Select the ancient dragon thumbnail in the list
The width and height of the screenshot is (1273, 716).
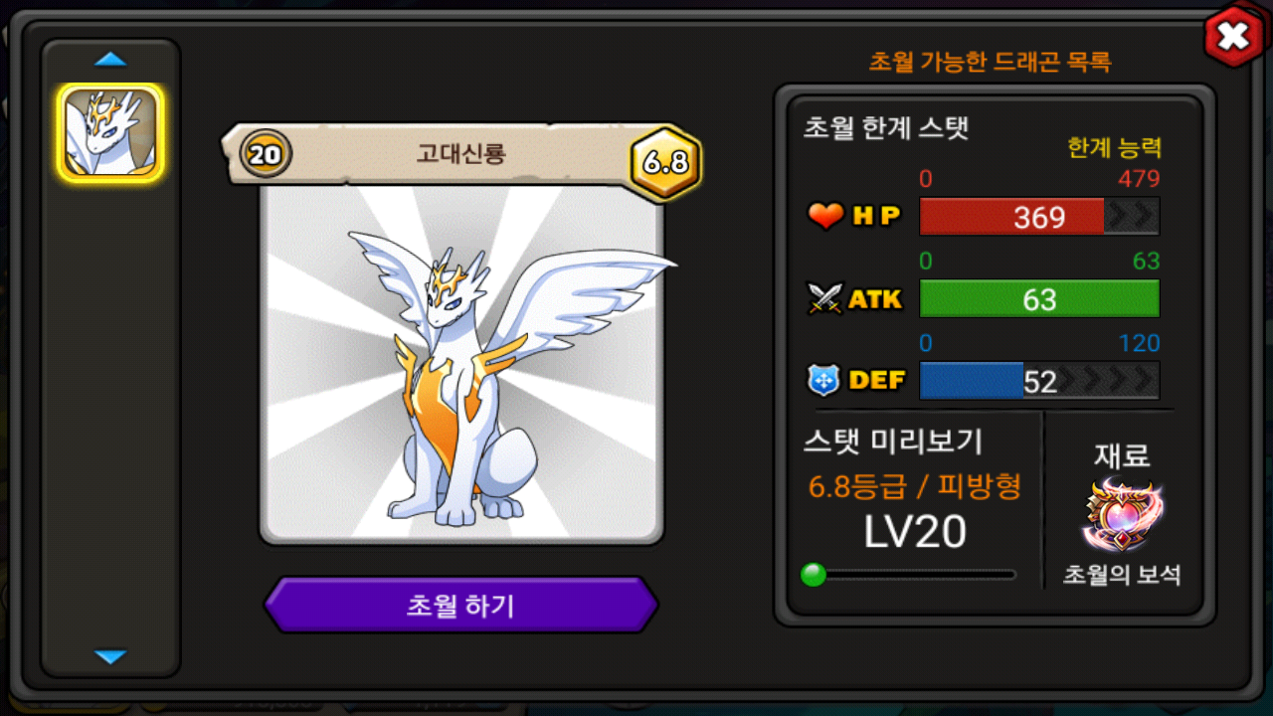click(x=110, y=133)
